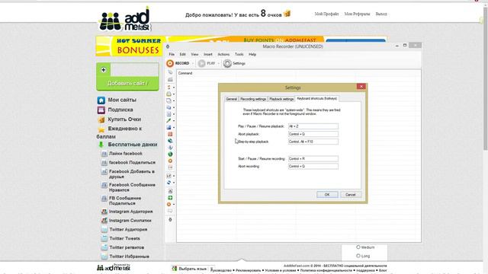Click the small gear icon at sidebar bottom
488x274 pixels.
point(170,220)
